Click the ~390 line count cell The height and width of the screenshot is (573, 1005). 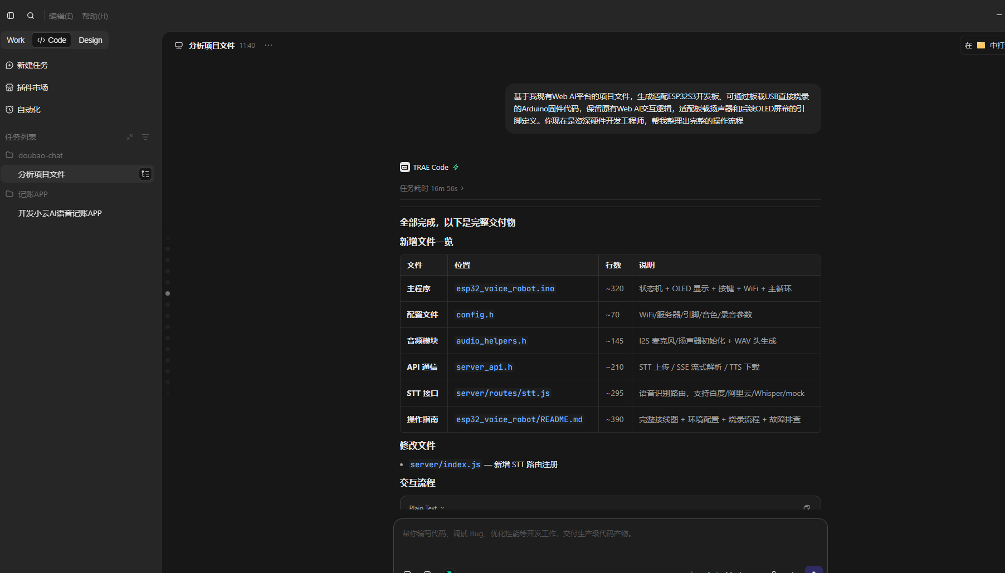pyautogui.click(x=614, y=419)
